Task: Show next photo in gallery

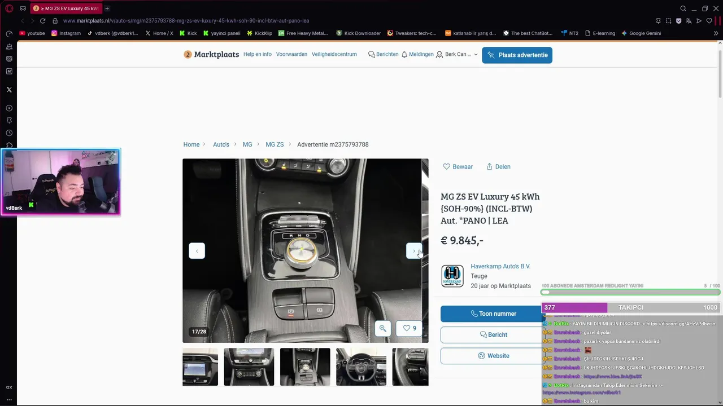Action: point(414,251)
